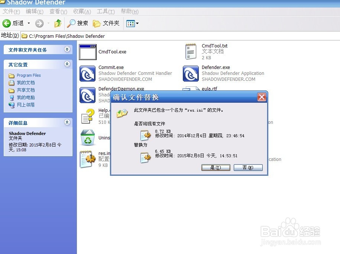Image resolution: width=340 pixels, height=254 pixels.
Task: Select the Commit.exe Shadow Defender icon
Action: point(87,73)
